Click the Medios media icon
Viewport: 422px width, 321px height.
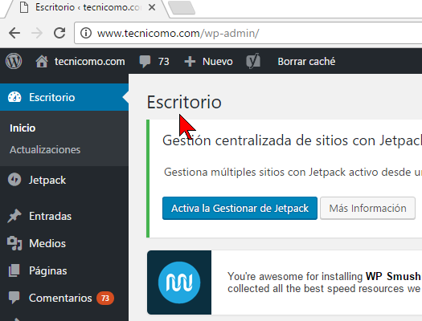click(14, 243)
